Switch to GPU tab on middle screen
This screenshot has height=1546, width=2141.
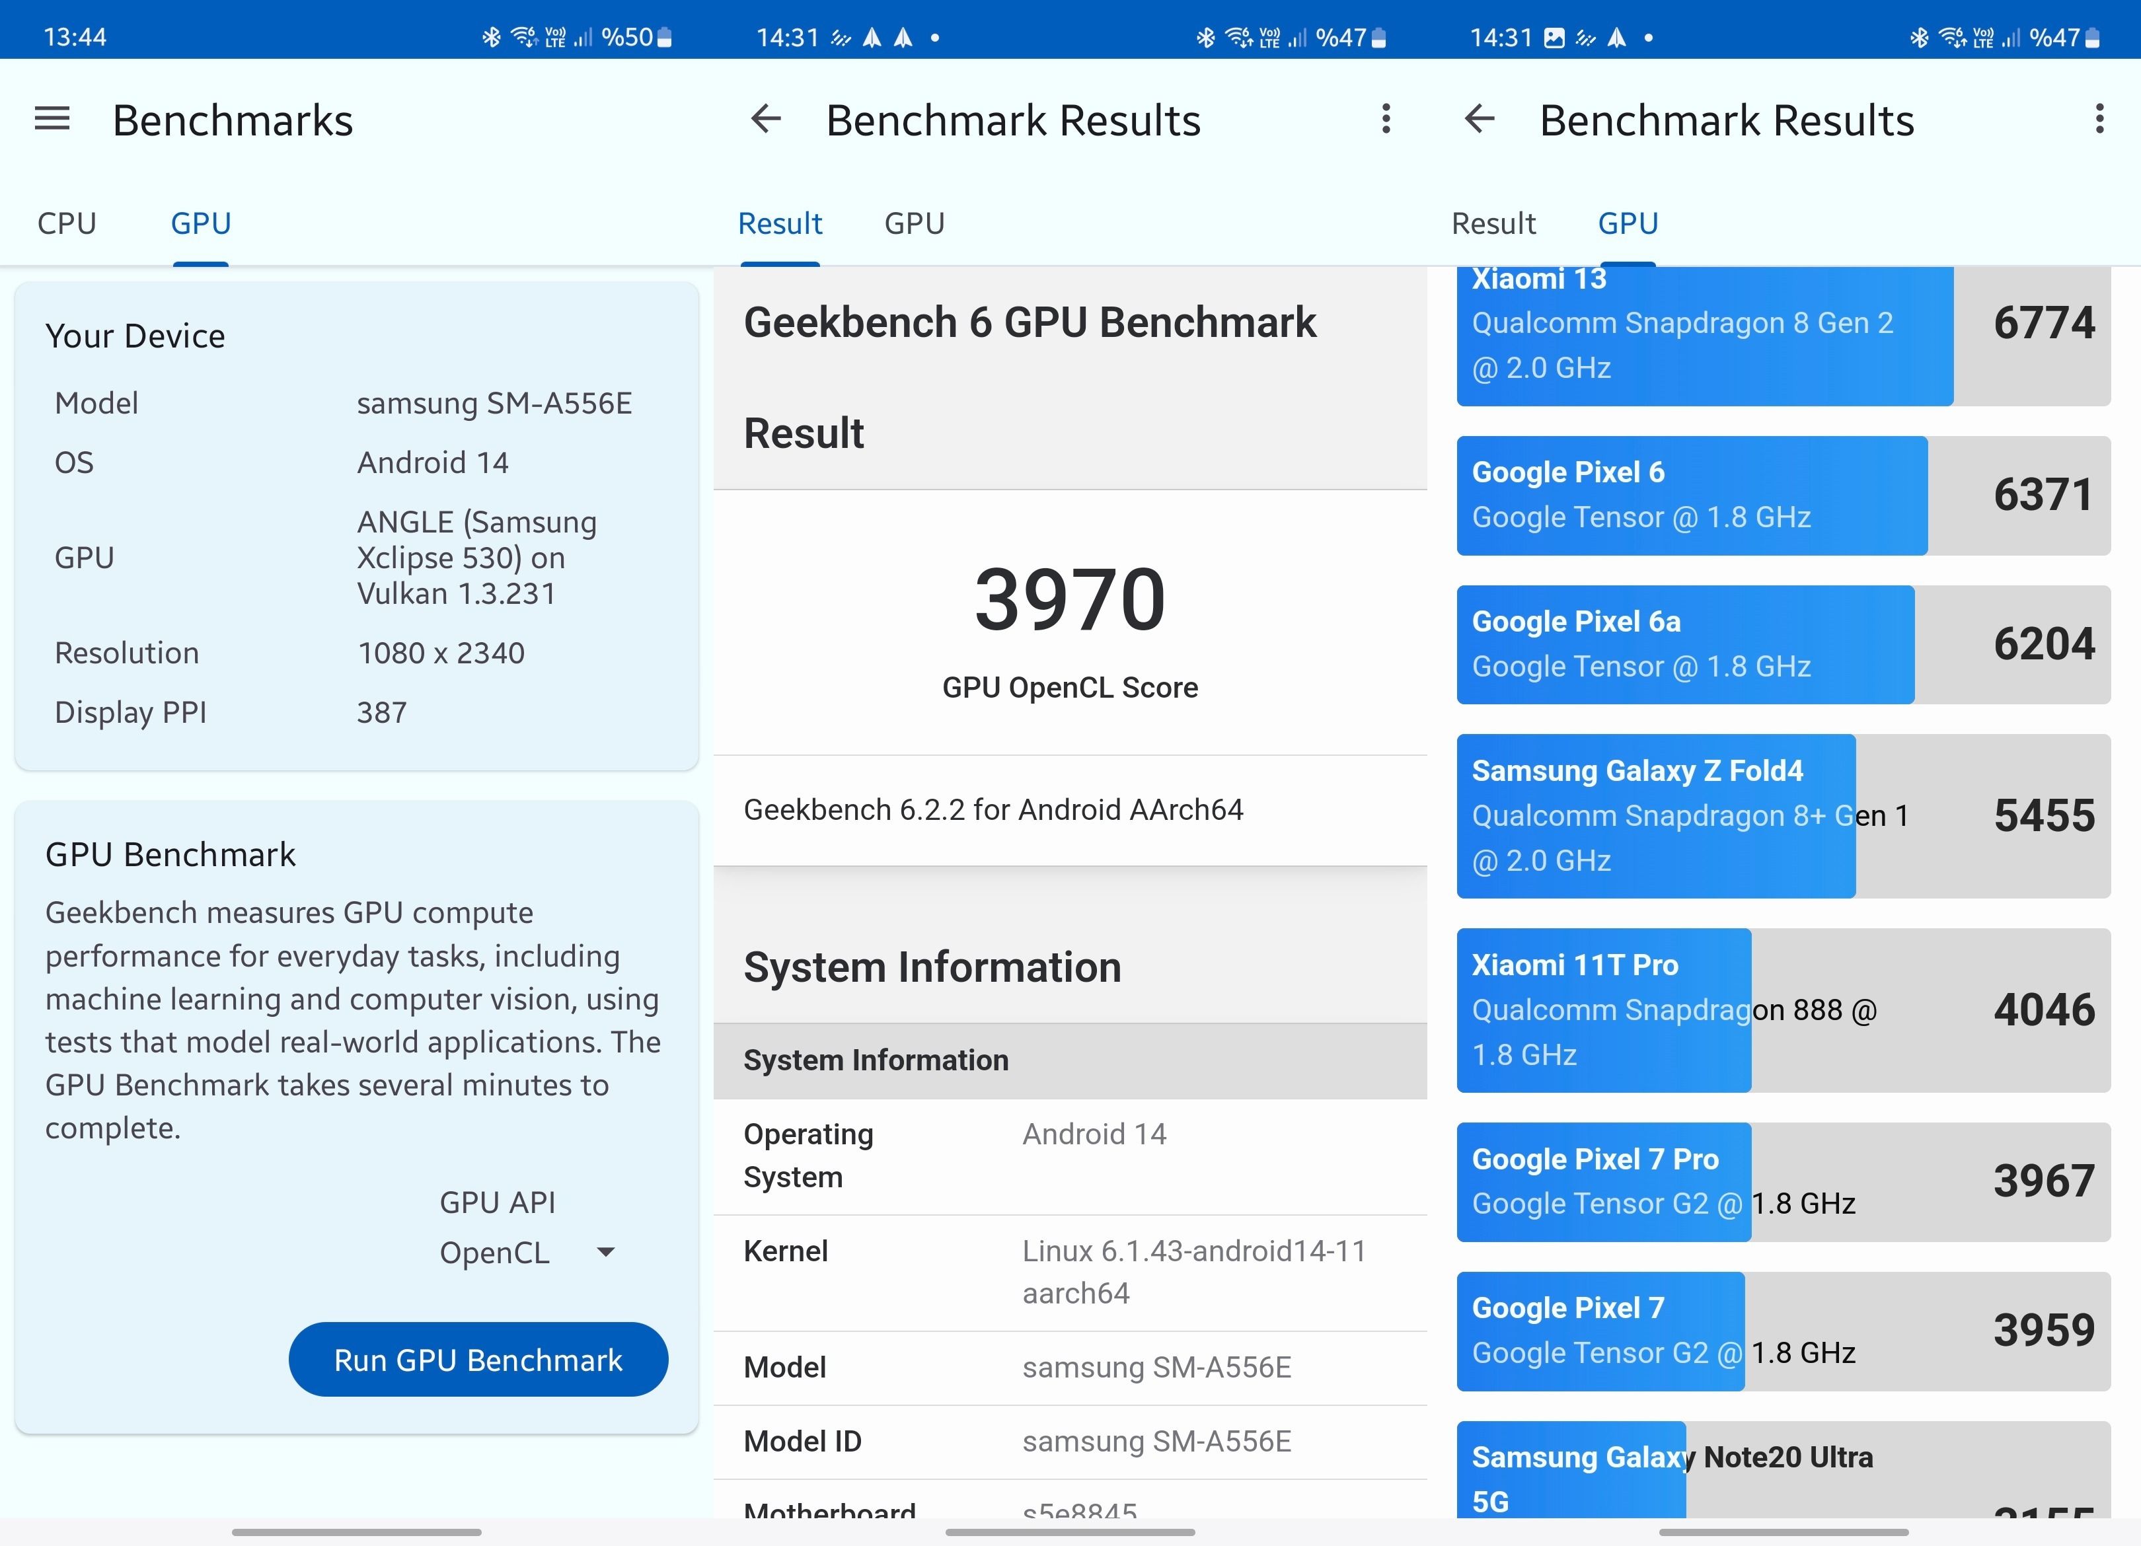coord(914,224)
